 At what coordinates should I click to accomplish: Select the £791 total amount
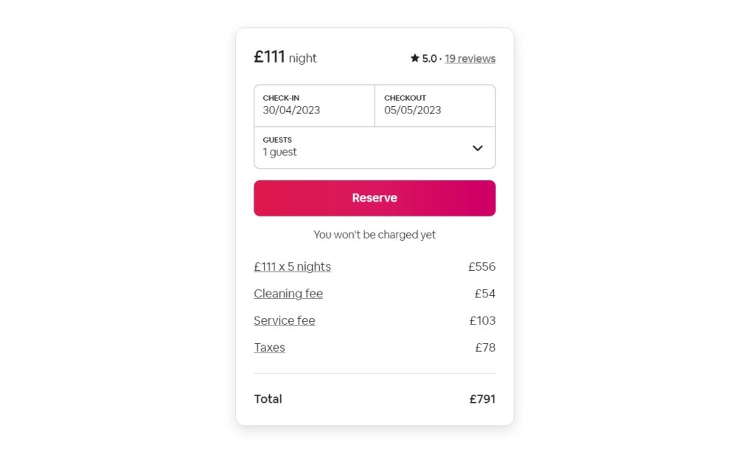(483, 398)
